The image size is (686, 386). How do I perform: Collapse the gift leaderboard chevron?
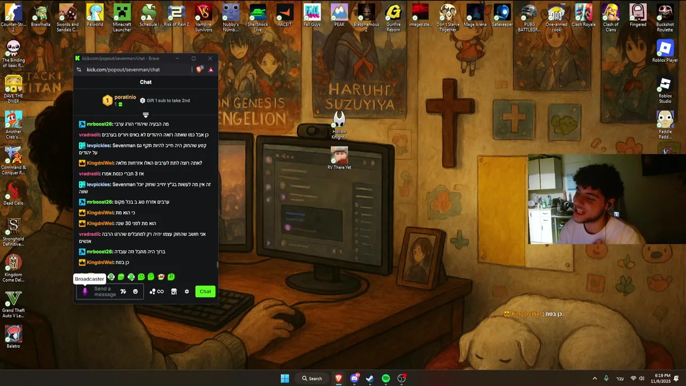145,115
